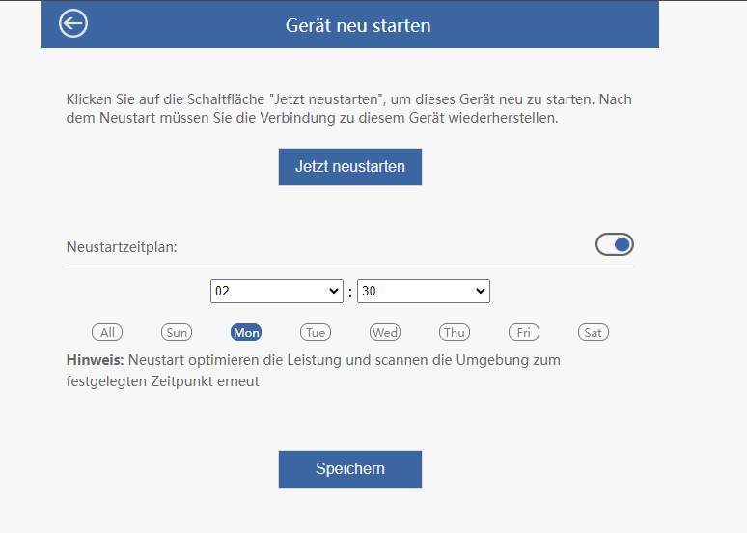Save settings with the Speichern button
747x533 pixels.
click(x=350, y=469)
